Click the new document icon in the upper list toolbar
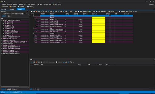The width and height of the screenshot is (155, 94). [x=32, y=12]
